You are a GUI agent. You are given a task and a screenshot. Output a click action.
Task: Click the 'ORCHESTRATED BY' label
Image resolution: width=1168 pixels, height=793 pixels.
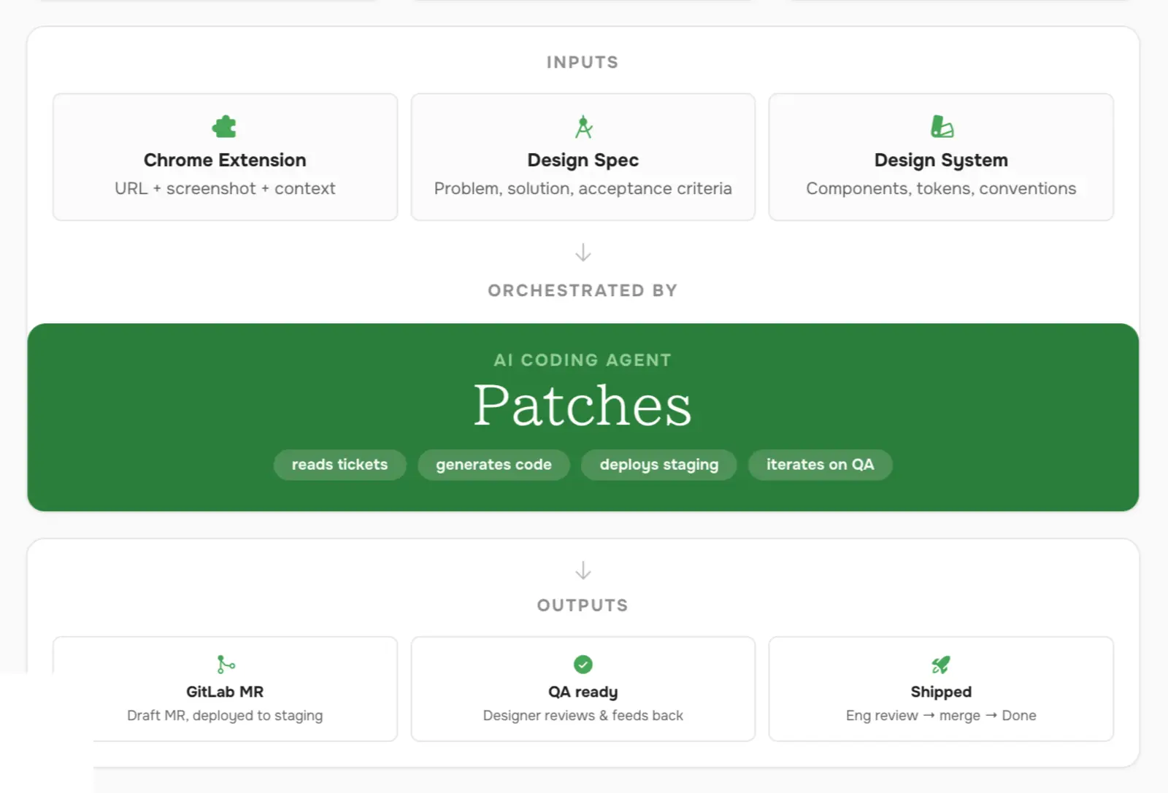point(583,291)
